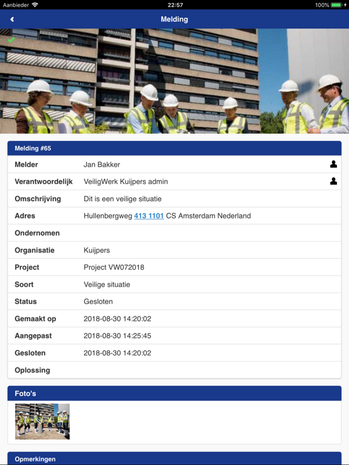Tap the Organisatie value Kuijpers
This screenshot has height=465, width=349.
[97, 250]
